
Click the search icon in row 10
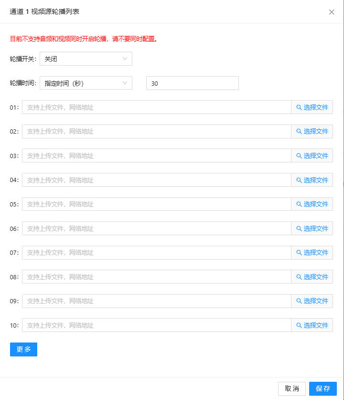point(299,325)
